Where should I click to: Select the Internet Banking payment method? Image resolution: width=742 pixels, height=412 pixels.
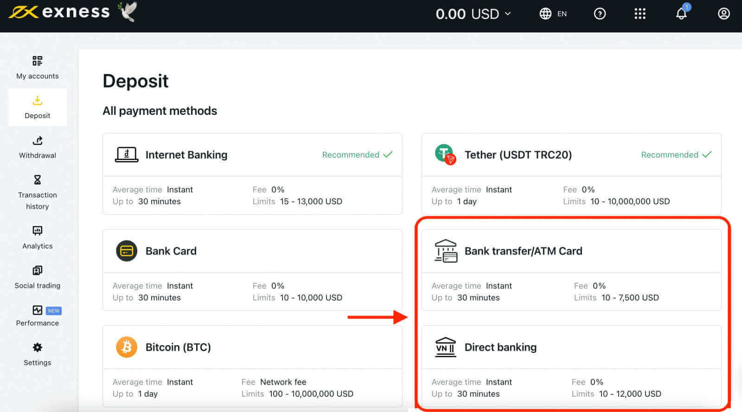point(186,155)
